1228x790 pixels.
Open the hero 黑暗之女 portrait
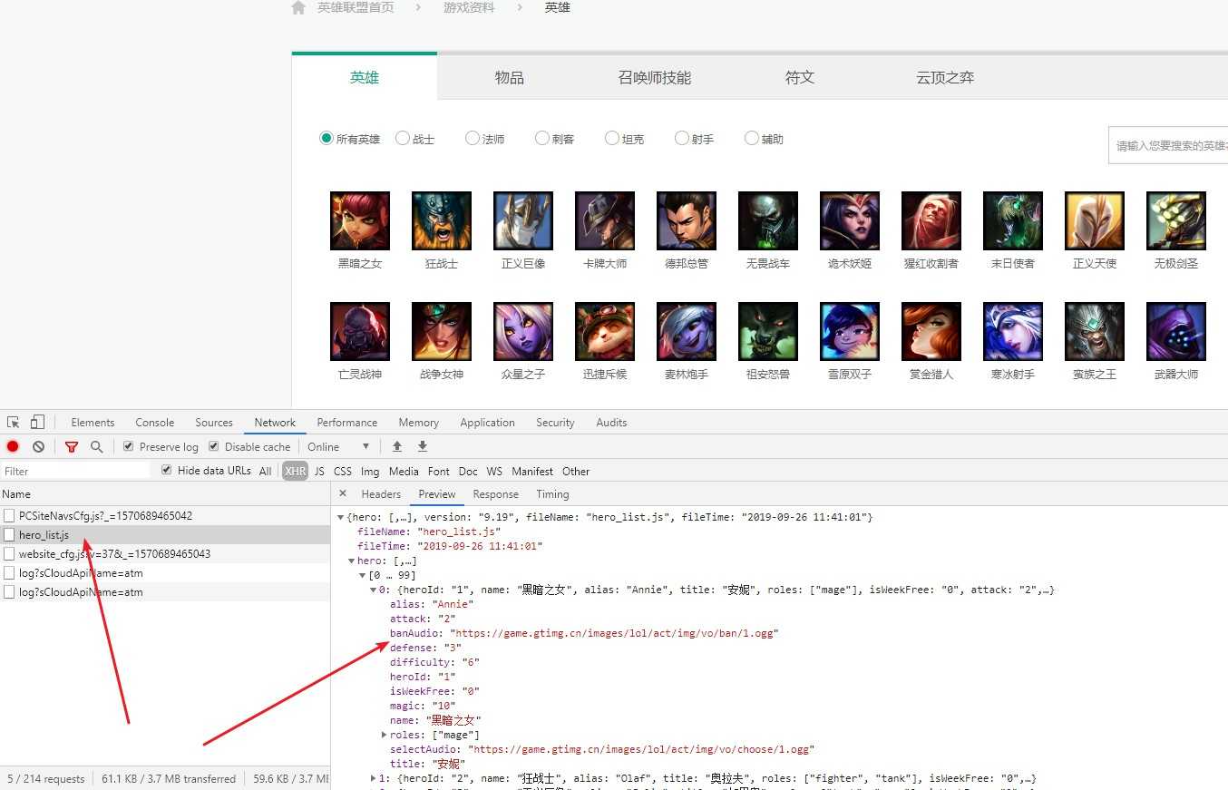point(360,220)
